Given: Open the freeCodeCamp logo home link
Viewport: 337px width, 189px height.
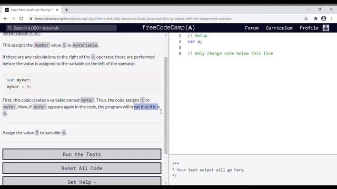Looking at the screenshot, I should point(168,28).
